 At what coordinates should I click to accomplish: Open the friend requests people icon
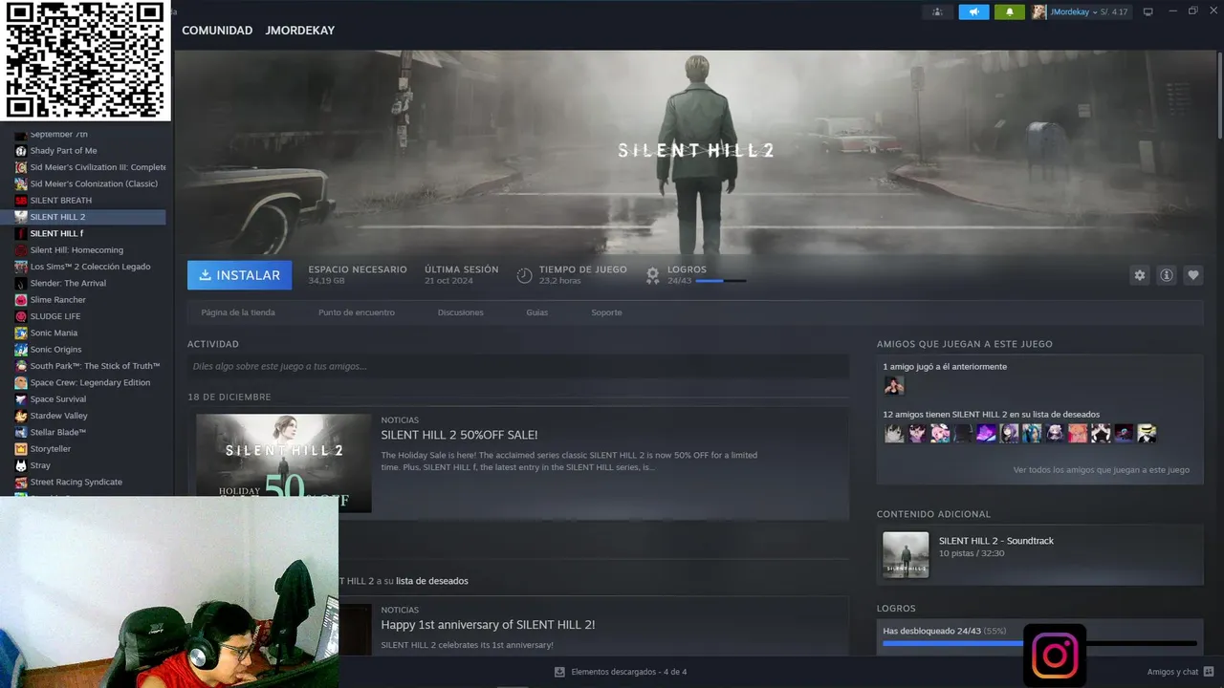[x=937, y=11]
